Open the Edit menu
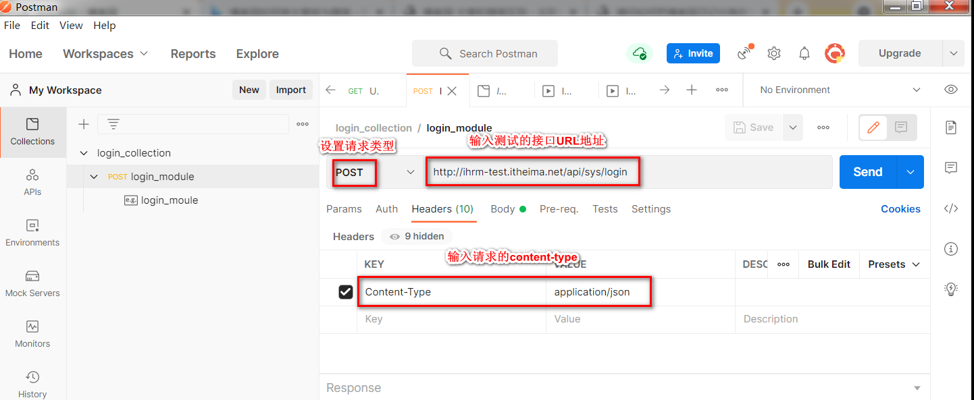The image size is (974, 400). tap(40, 25)
